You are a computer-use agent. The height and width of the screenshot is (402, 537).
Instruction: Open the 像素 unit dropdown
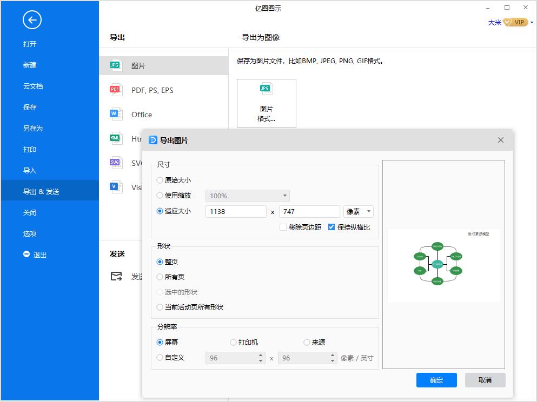[359, 211]
